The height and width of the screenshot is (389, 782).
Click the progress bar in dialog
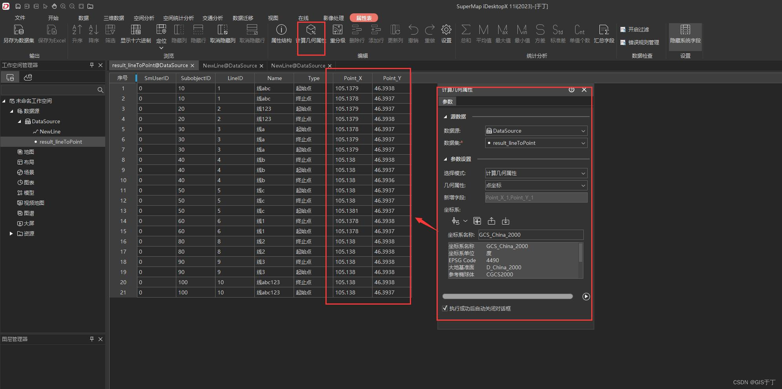coord(507,296)
